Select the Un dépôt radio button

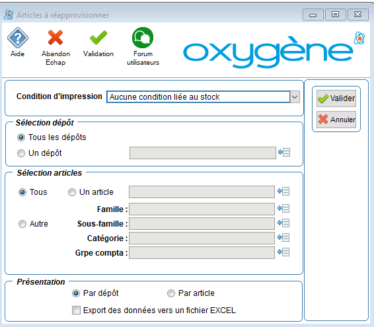click(21, 153)
